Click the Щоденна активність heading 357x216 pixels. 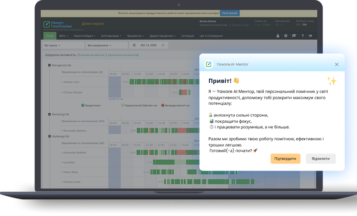tap(60, 55)
